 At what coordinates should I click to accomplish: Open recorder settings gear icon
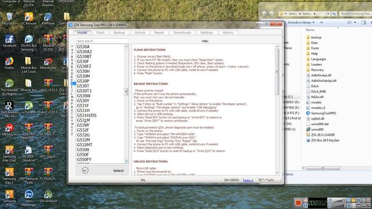pyautogui.click(x=359, y=200)
